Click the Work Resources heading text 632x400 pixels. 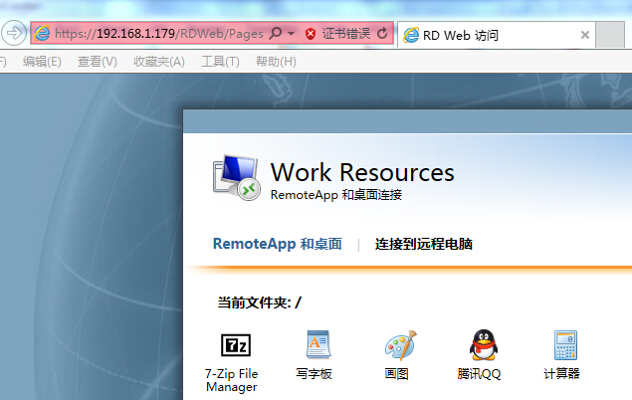362,172
